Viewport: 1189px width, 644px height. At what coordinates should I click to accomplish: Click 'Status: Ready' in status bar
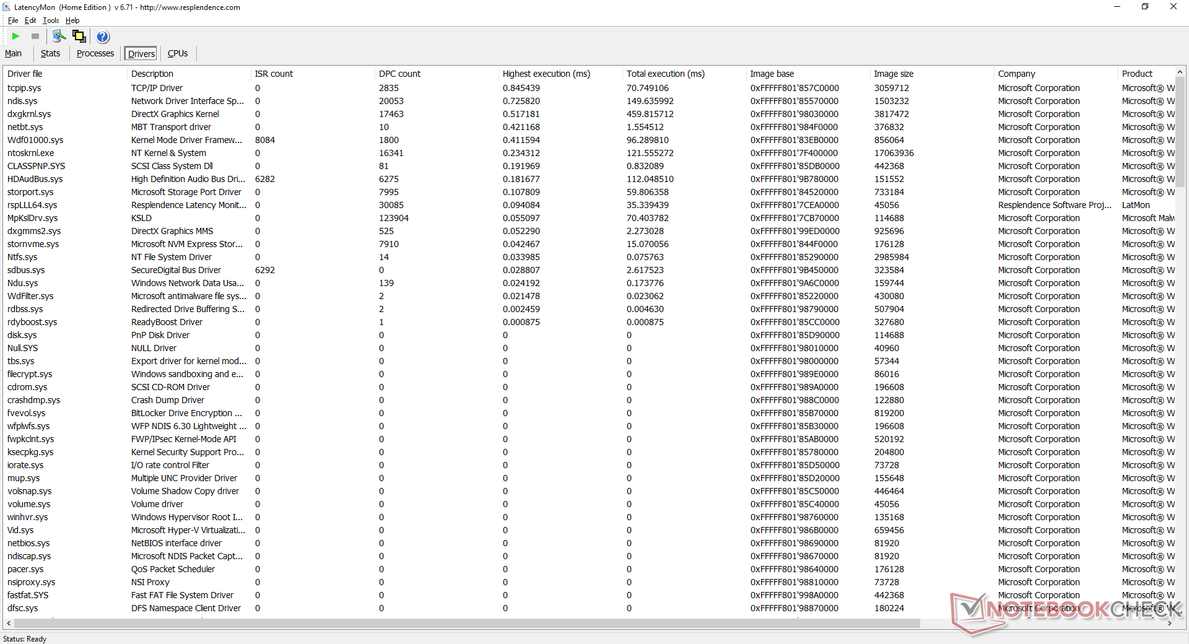point(25,639)
